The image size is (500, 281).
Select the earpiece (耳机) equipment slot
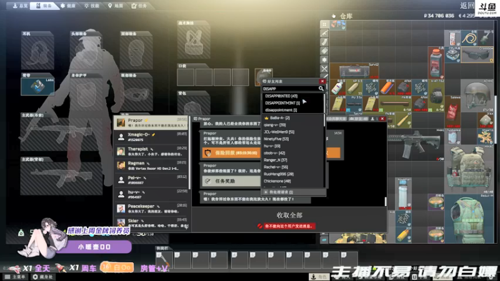[x=37, y=51]
